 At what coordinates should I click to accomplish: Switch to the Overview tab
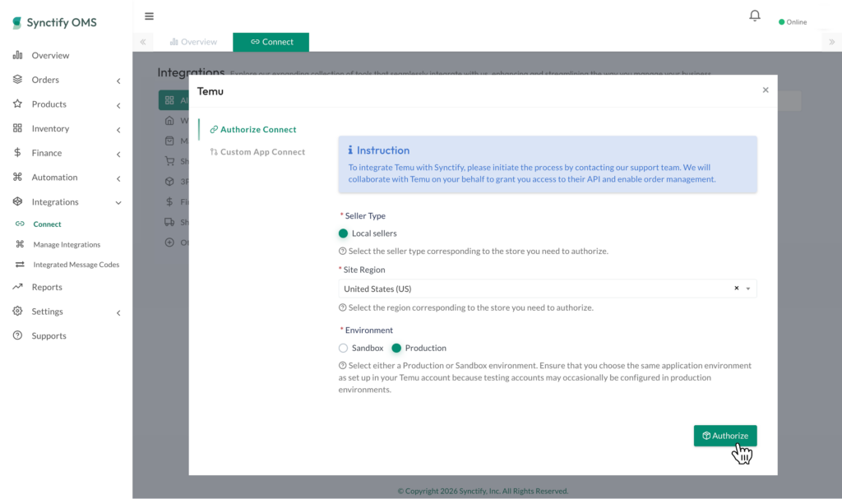[x=193, y=42]
